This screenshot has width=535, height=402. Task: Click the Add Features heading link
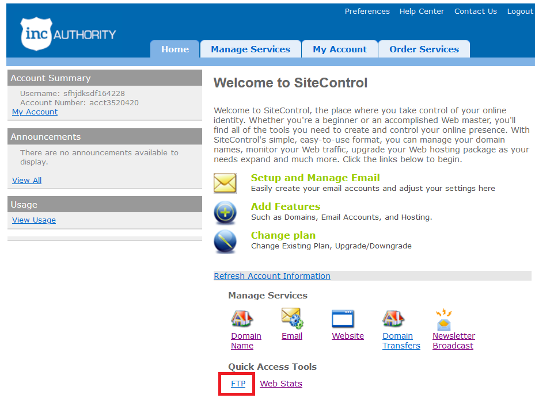pyautogui.click(x=286, y=206)
